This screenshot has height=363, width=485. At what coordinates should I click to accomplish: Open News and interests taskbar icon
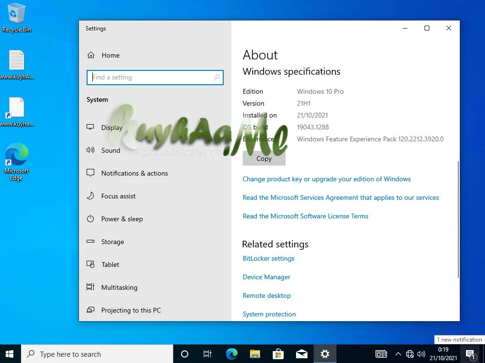(x=381, y=354)
